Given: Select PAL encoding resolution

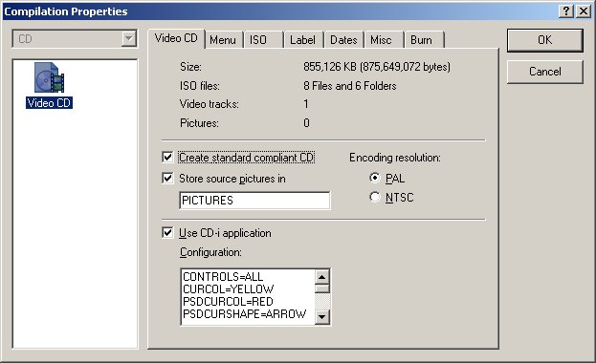Looking at the screenshot, I should tap(375, 178).
